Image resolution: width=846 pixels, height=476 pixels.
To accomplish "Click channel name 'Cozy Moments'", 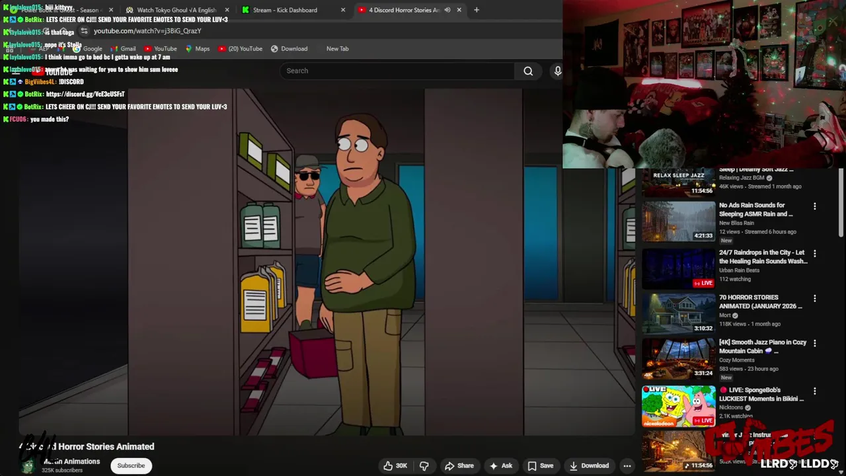I will (737, 360).
